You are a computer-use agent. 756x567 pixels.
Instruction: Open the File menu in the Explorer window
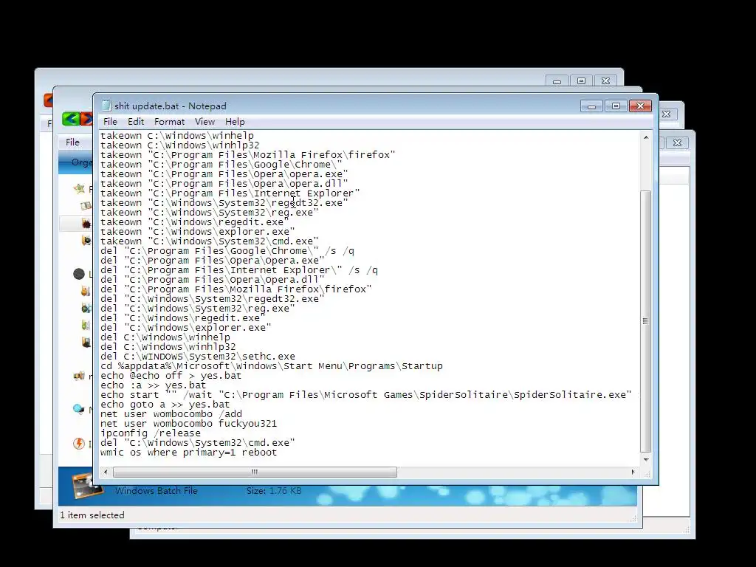click(x=72, y=142)
